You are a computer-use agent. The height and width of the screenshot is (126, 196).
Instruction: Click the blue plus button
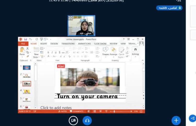coord(176,120)
